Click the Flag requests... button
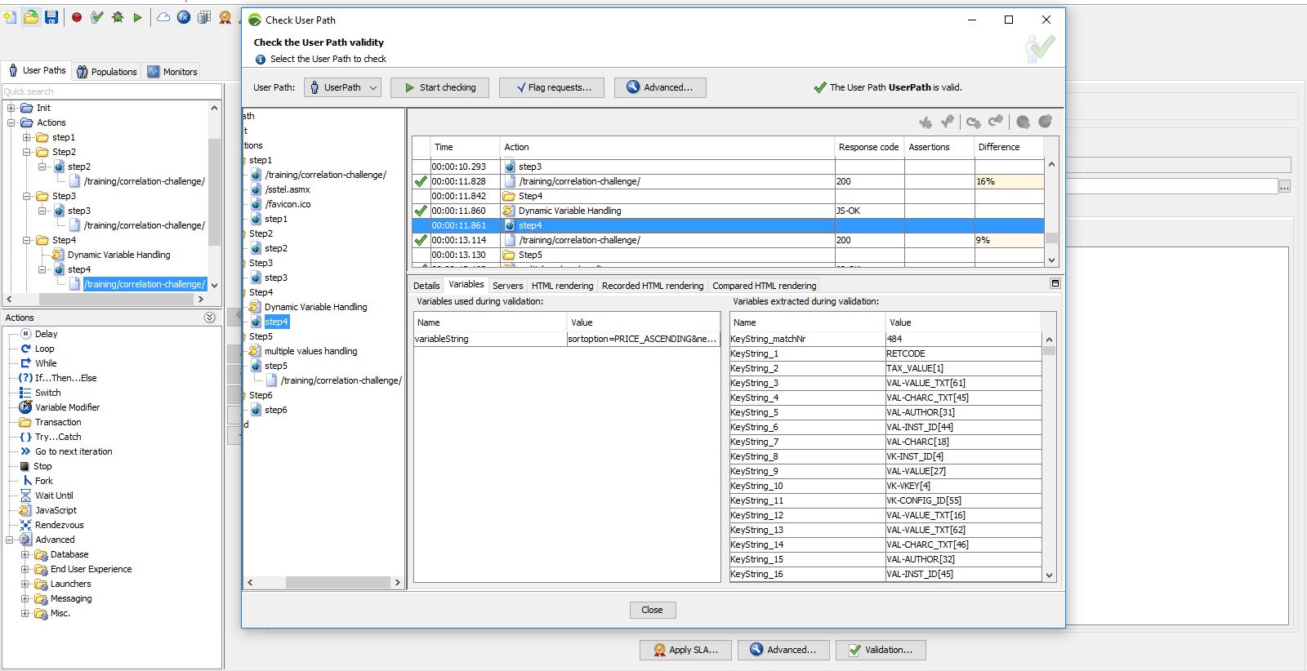1307x671 pixels. point(551,87)
